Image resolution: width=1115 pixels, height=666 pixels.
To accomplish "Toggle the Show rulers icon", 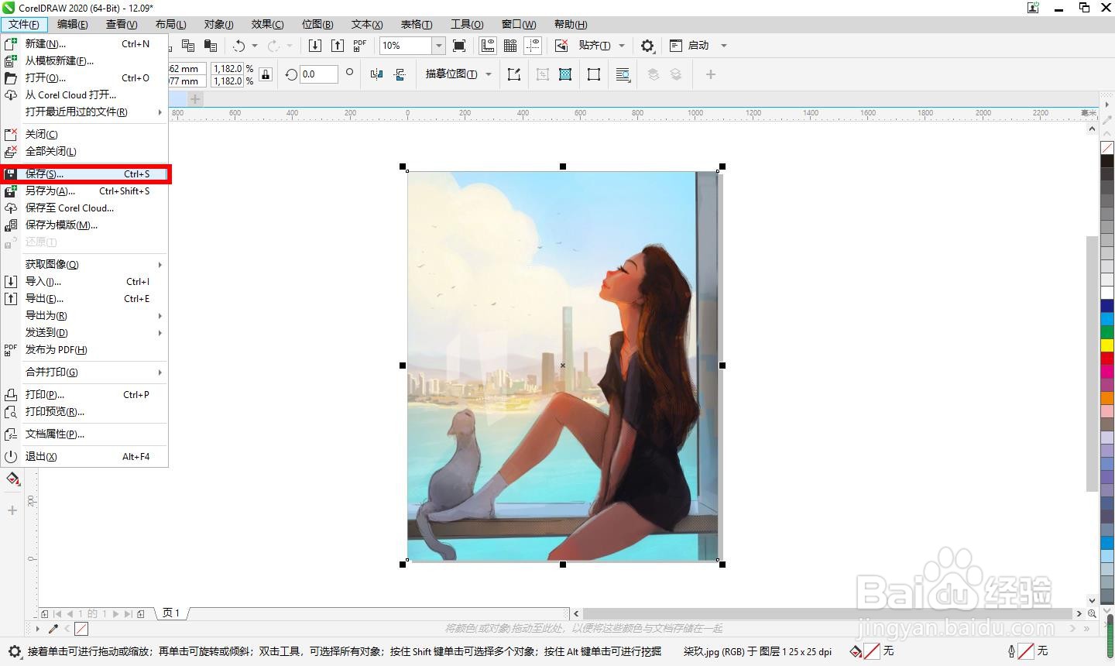I will [x=488, y=46].
